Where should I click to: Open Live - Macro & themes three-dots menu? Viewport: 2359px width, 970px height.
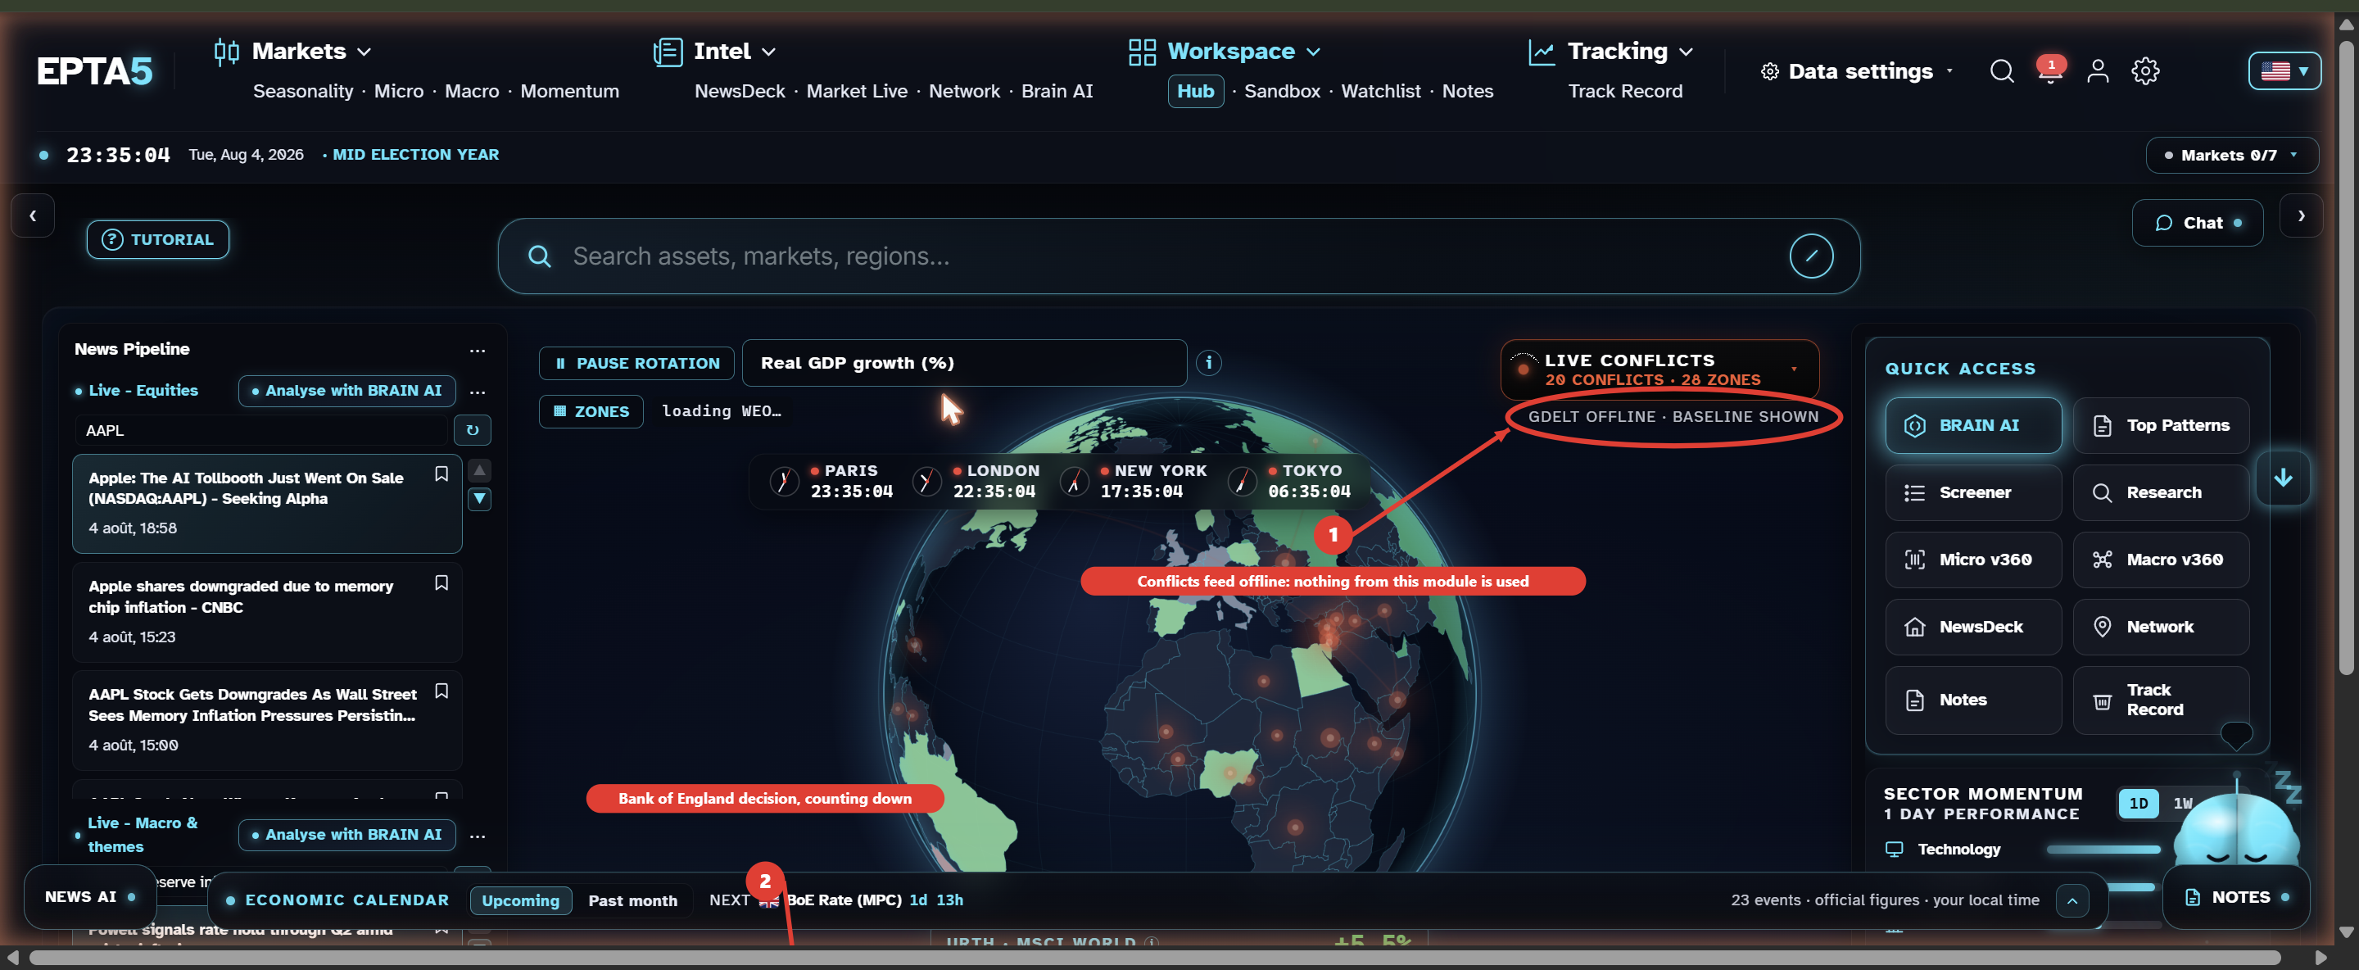477,836
